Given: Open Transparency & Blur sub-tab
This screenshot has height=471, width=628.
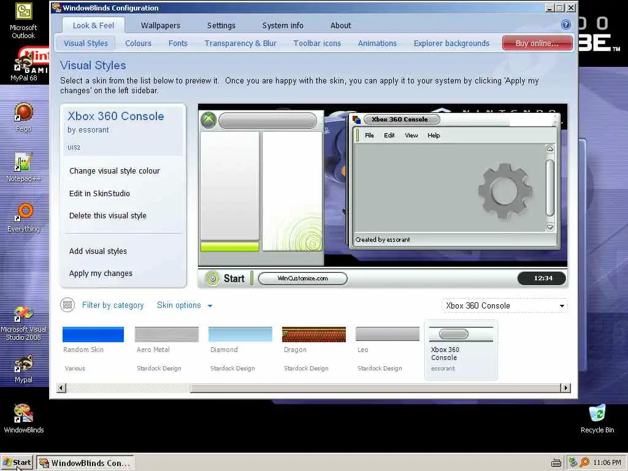Looking at the screenshot, I should click(240, 44).
